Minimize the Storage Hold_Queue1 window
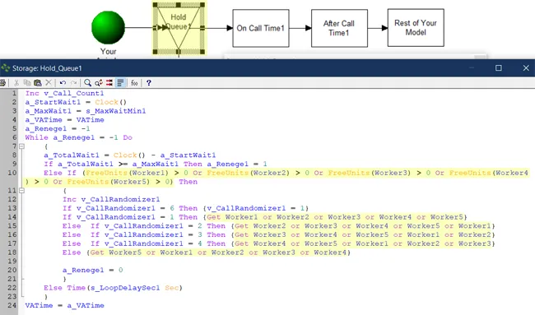The width and height of the screenshot is (535, 315). (x=472, y=67)
